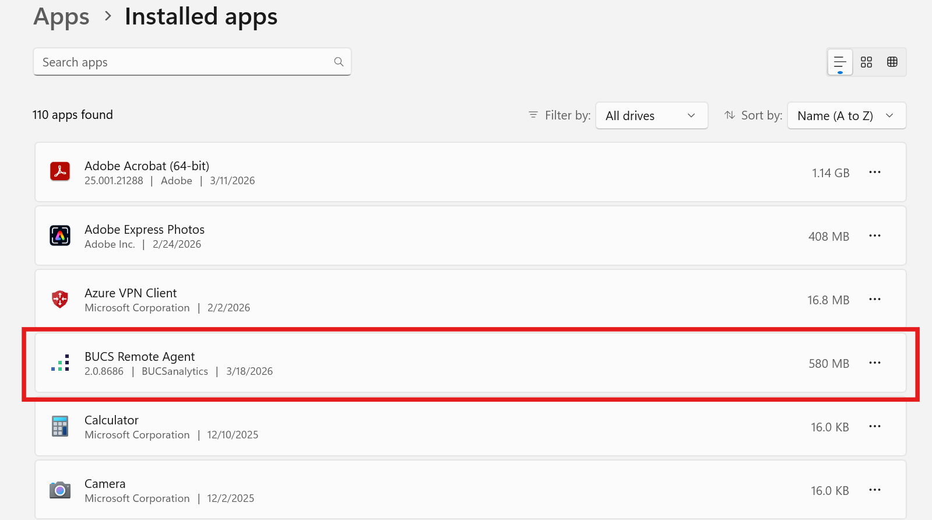Click the Azure VPN Client shield icon

(x=60, y=299)
